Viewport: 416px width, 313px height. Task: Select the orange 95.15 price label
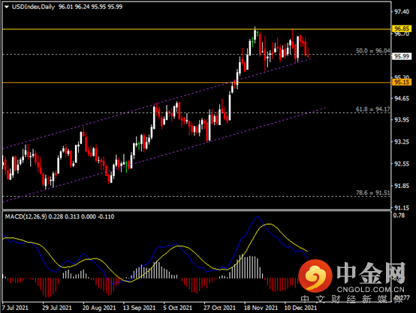(x=402, y=82)
